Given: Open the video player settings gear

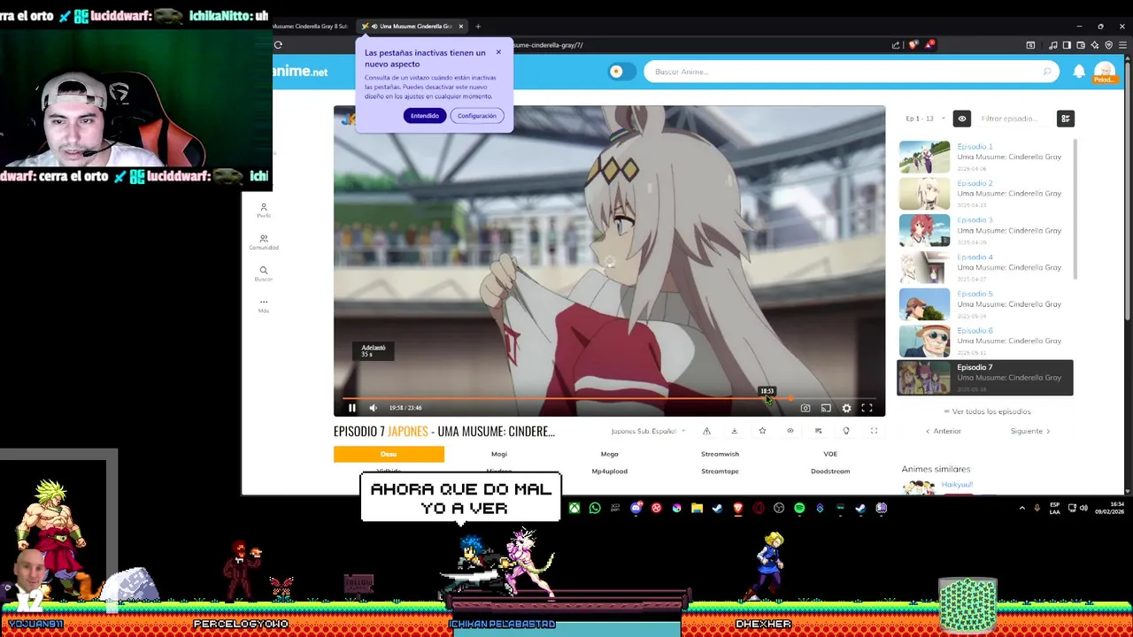Looking at the screenshot, I should point(847,408).
